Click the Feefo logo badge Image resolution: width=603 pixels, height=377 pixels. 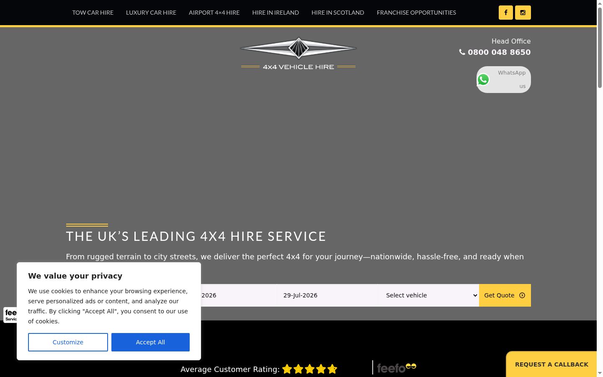point(397,368)
